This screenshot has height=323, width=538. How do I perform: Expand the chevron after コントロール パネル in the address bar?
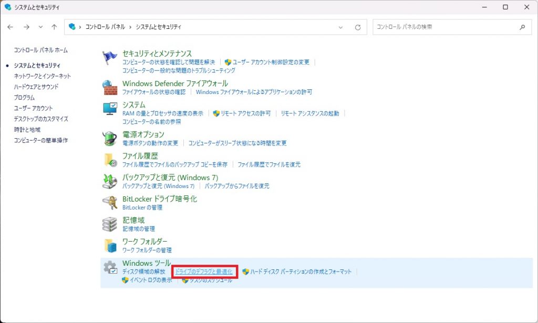point(130,27)
